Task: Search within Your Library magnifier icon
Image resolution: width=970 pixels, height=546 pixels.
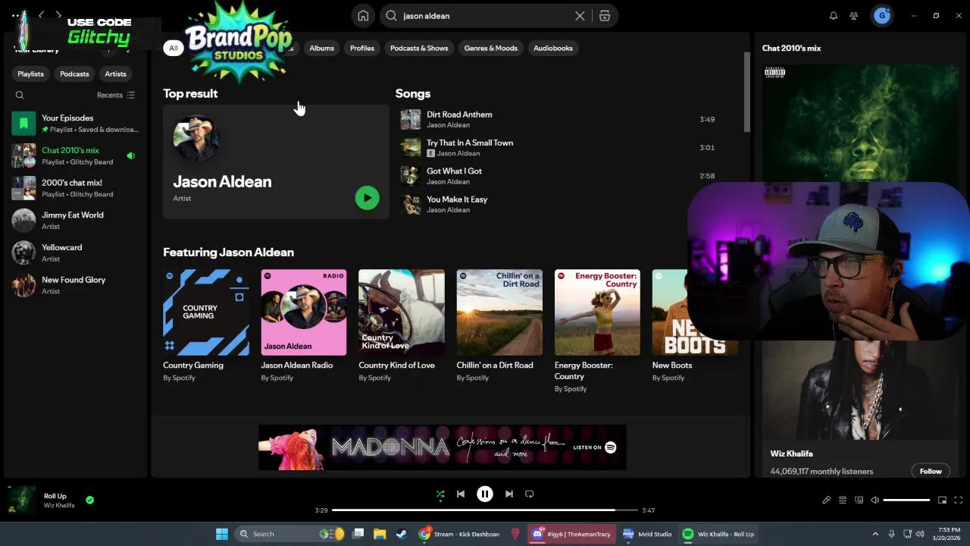Action: 20,96
